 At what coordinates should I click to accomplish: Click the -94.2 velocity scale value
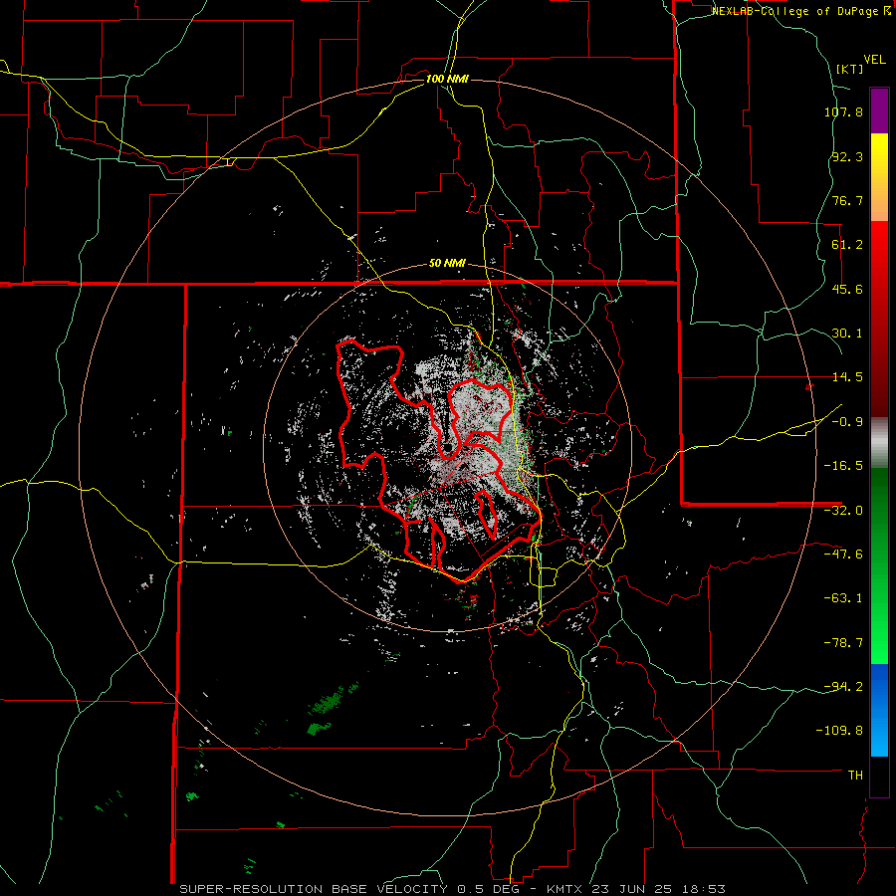click(x=843, y=686)
